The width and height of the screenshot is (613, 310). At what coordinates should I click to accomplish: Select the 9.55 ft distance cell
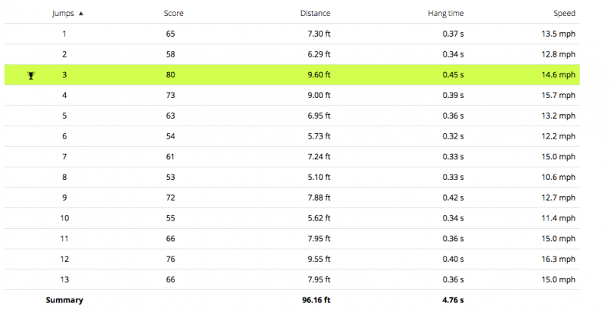point(317,259)
